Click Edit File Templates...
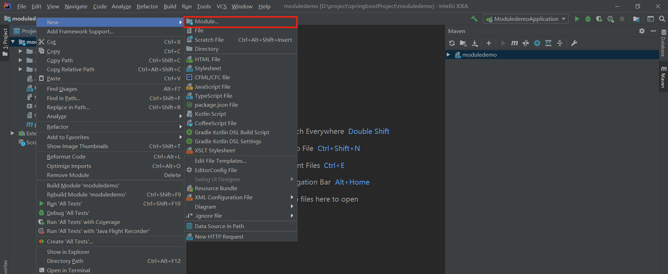668x274 pixels. [x=241, y=161]
